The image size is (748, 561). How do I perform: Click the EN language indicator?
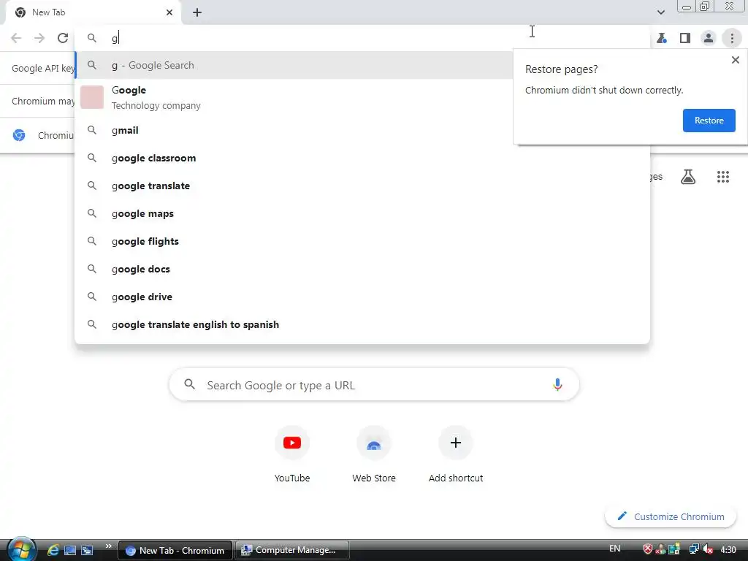614,549
